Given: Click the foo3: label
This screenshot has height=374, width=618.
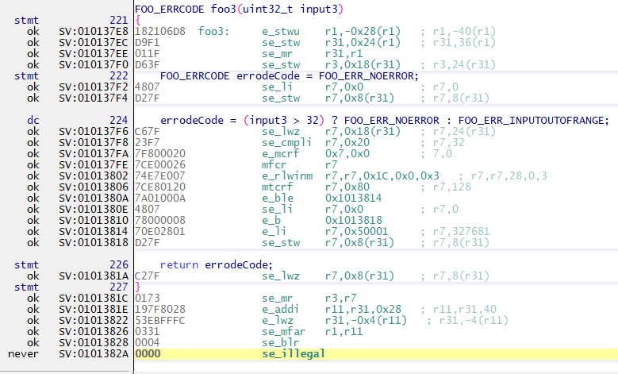Looking at the screenshot, I should [213, 32].
